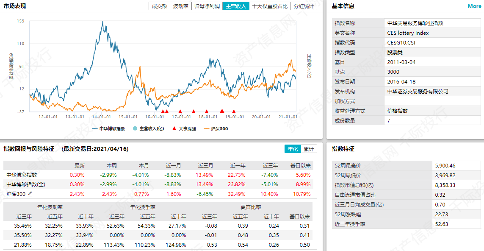Select the 年化 toggle button
Image resolution: width=484 pixels, height=251 pixels.
[x=293, y=149]
